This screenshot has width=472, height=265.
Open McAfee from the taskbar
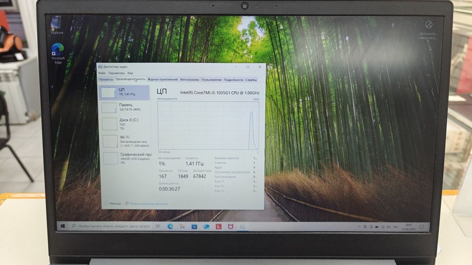click(231, 226)
